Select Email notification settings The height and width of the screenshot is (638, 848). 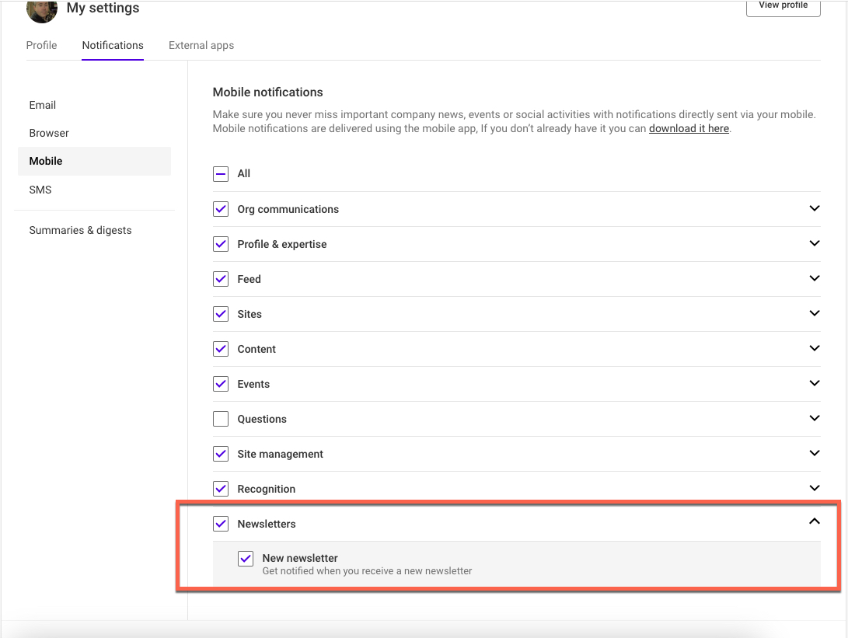(42, 105)
